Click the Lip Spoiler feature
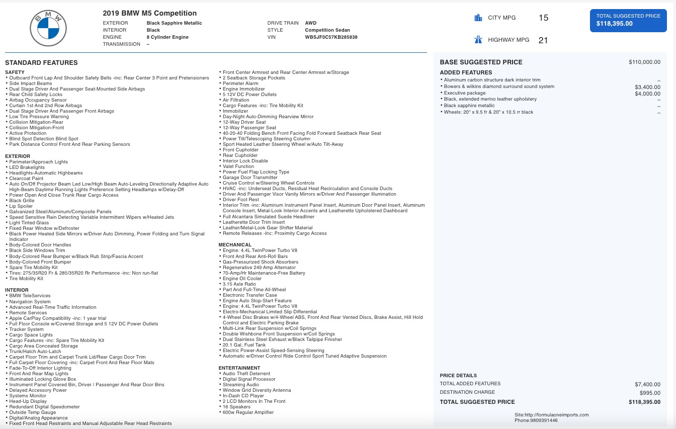676x429 pixels. click(x=19, y=206)
